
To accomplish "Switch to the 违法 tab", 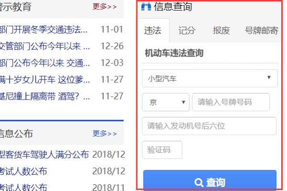I will pyautogui.click(x=153, y=31).
